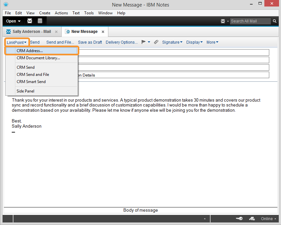
Task: Minimize the IBM Notes window
Action: point(251,4)
